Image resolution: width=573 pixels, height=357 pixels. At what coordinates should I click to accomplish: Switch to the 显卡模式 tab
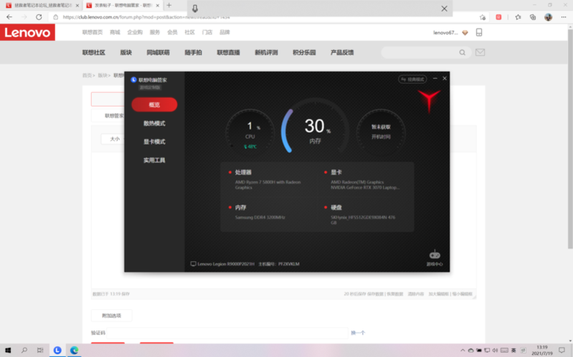[x=154, y=142]
